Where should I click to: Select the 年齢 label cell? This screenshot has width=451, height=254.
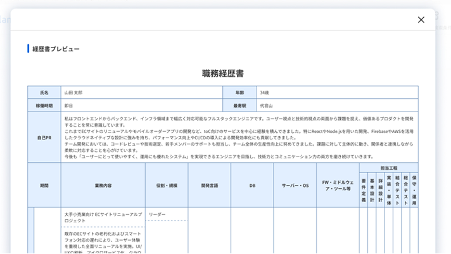coord(239,92)
